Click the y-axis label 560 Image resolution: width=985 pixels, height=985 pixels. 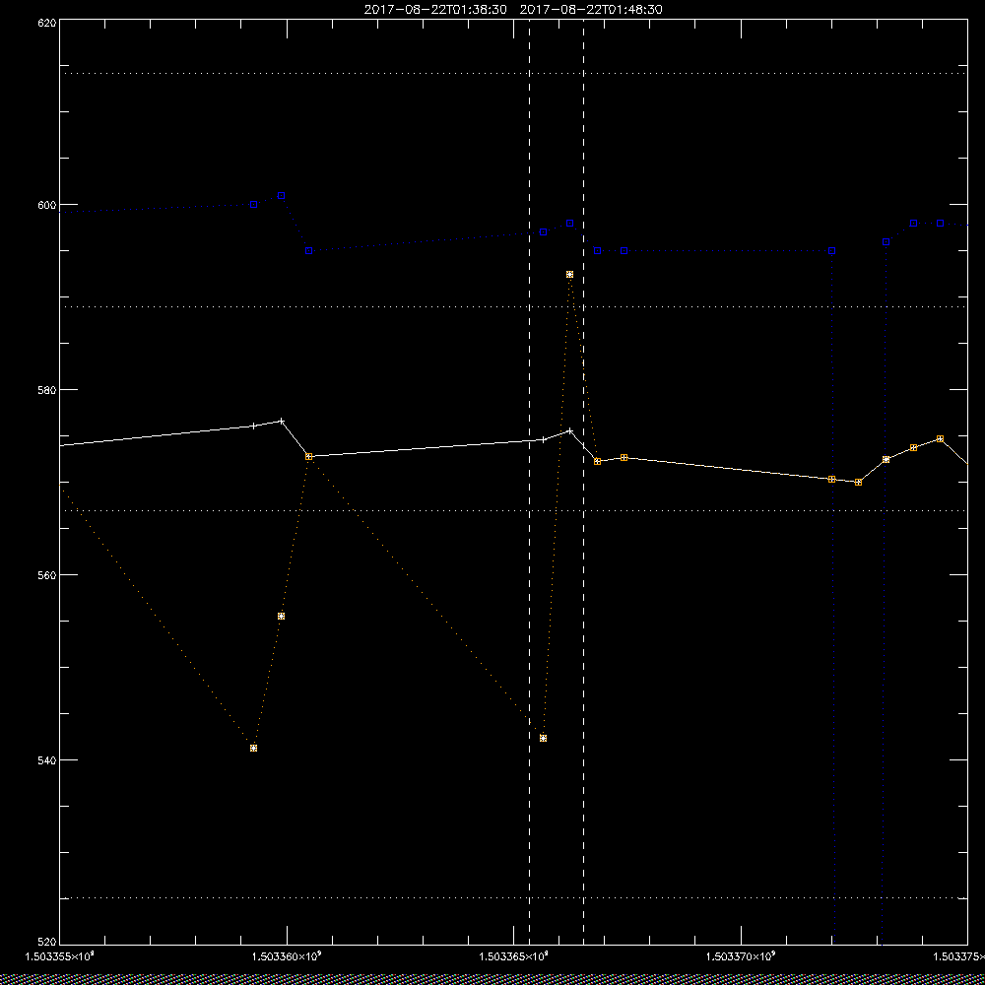(x=47, y=575)
